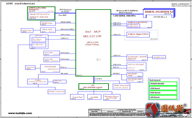Viewport: 192px width, 118px height.
Task: Select the TPM (reserved) box
Action: 121,86
